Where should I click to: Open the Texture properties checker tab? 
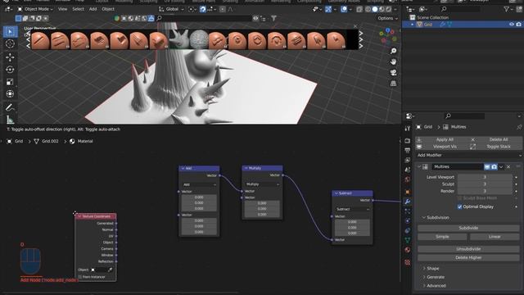tap(408, 262)
